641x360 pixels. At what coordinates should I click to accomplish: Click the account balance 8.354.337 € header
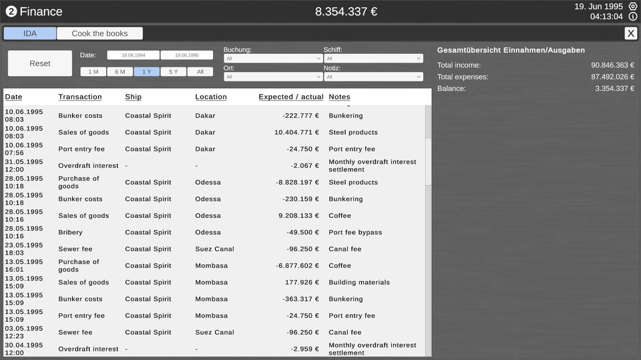click(346, 11)
